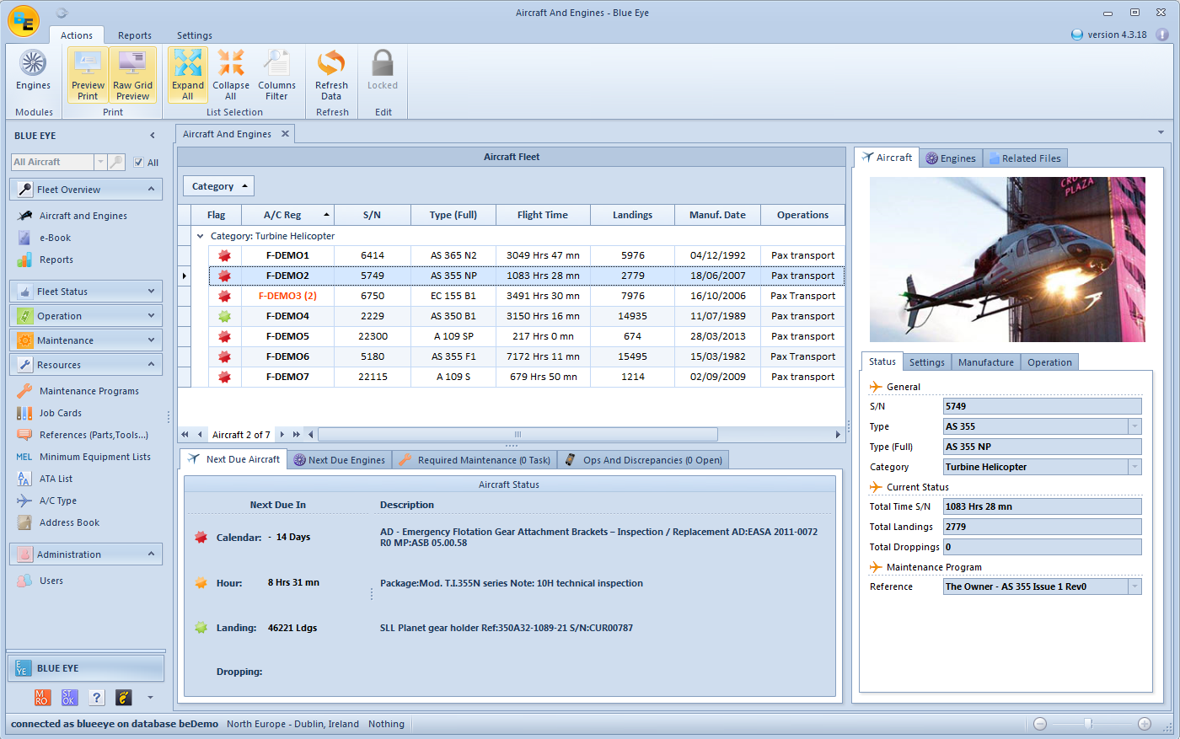Click the STOK module icon
Image resolution: width=1180 pixels, height=739 pixels.
point(68,697)
